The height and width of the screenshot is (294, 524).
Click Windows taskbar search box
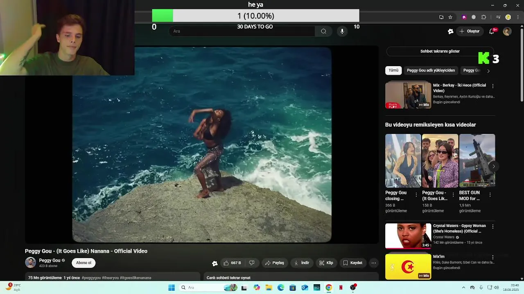click(x=208, y=287)
